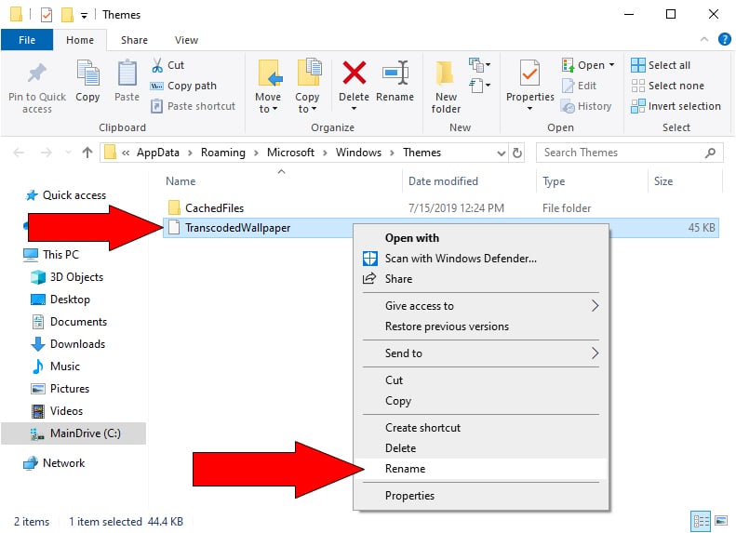Image resolution: width=736 pixels, height=533 pixels.
Task: Choose Rename from the context menu
Action: 406,470
